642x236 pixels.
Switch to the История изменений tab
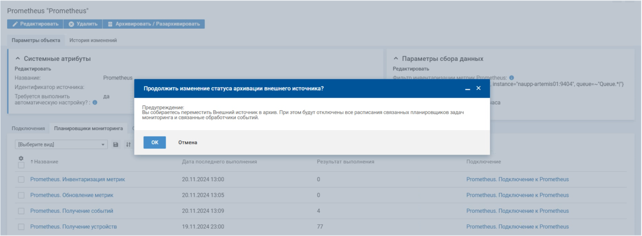click(x=93, y=40)
